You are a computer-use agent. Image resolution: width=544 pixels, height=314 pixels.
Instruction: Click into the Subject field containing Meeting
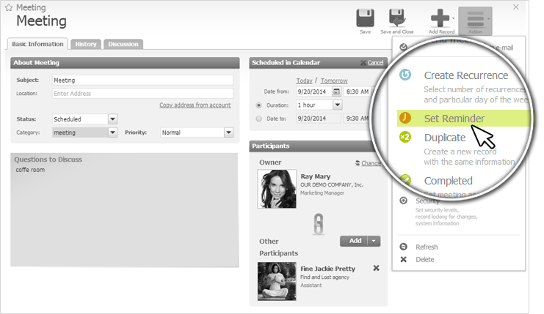142,81
